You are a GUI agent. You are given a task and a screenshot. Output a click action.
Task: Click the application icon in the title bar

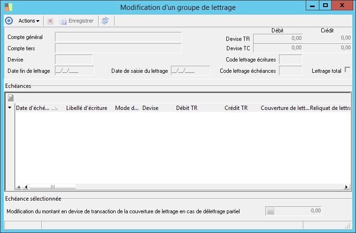[x=8, y=7]
